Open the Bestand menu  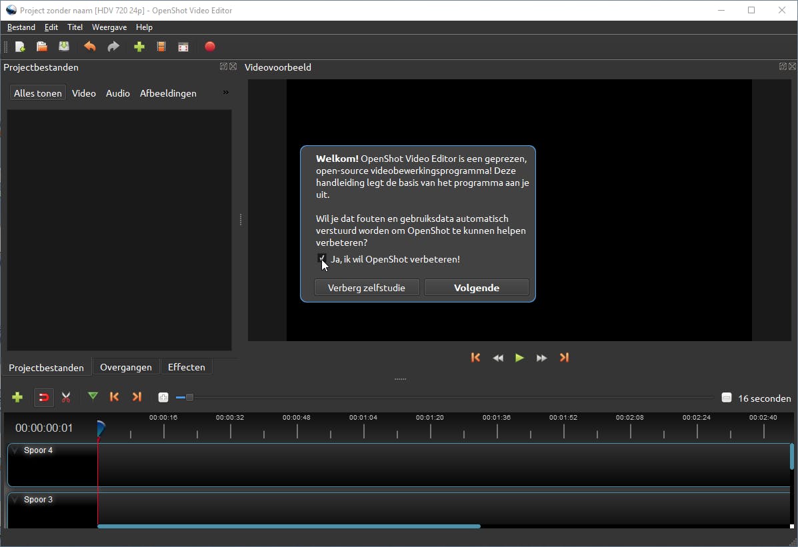point(21,27)
